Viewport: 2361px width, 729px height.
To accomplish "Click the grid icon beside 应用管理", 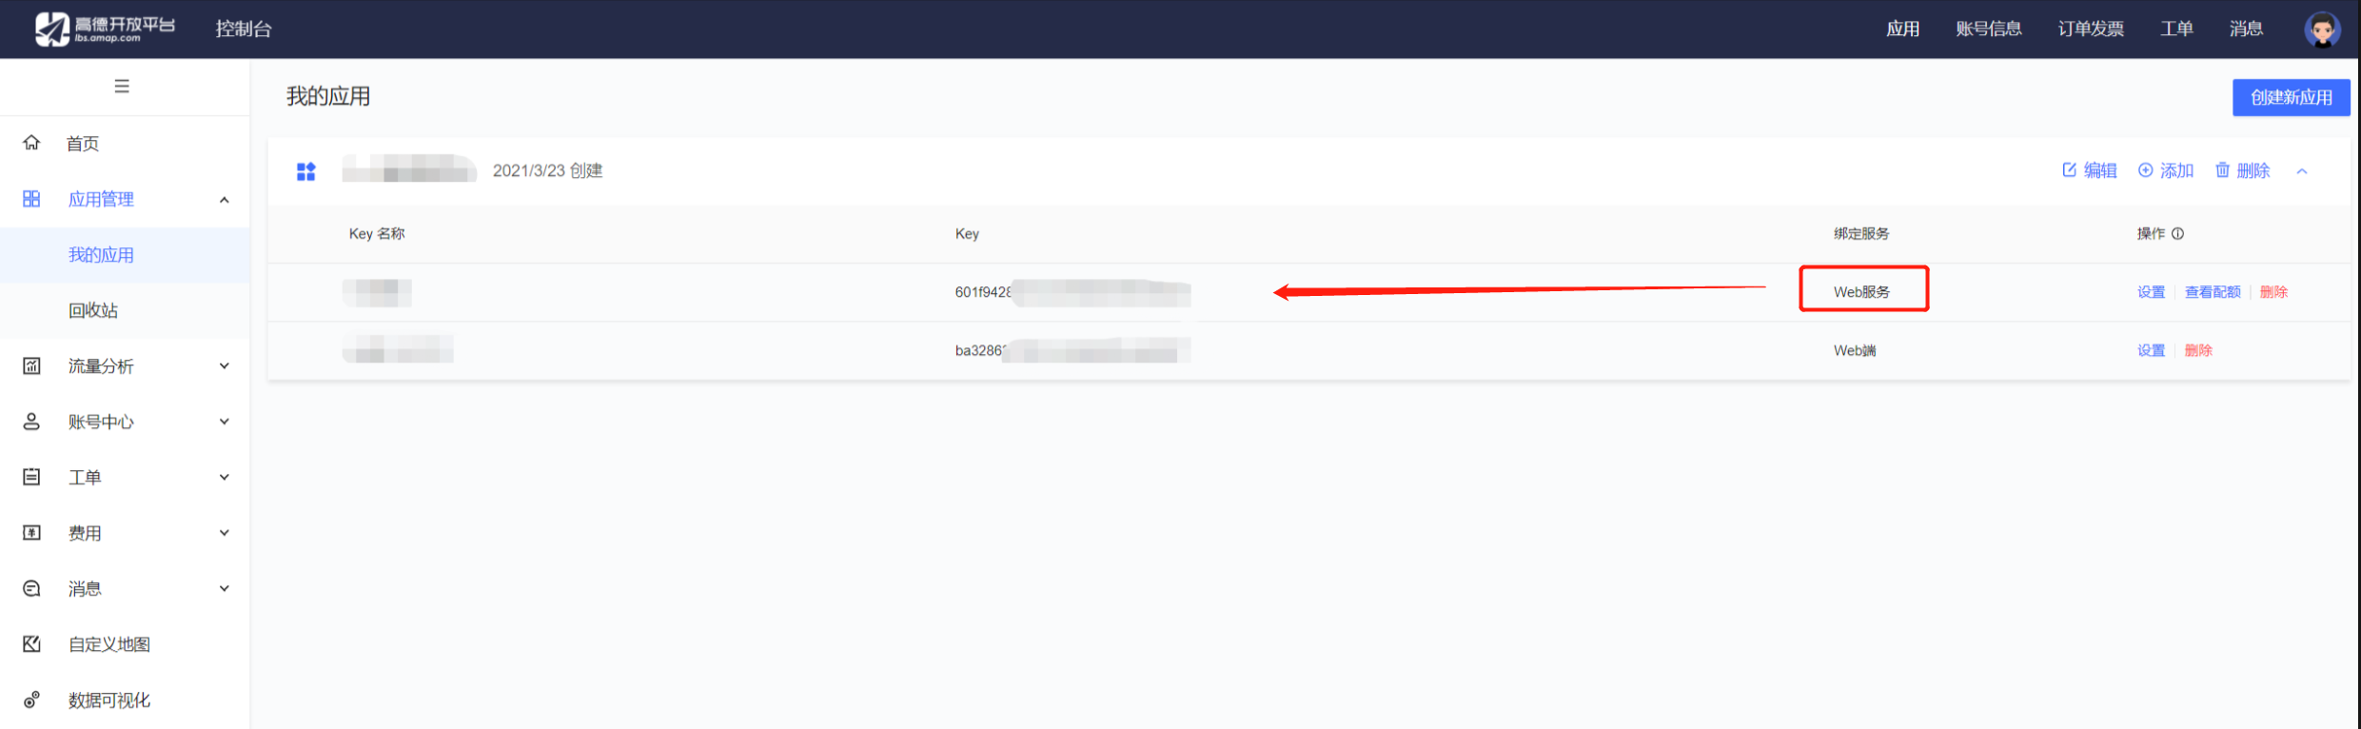I will [31, 199].
